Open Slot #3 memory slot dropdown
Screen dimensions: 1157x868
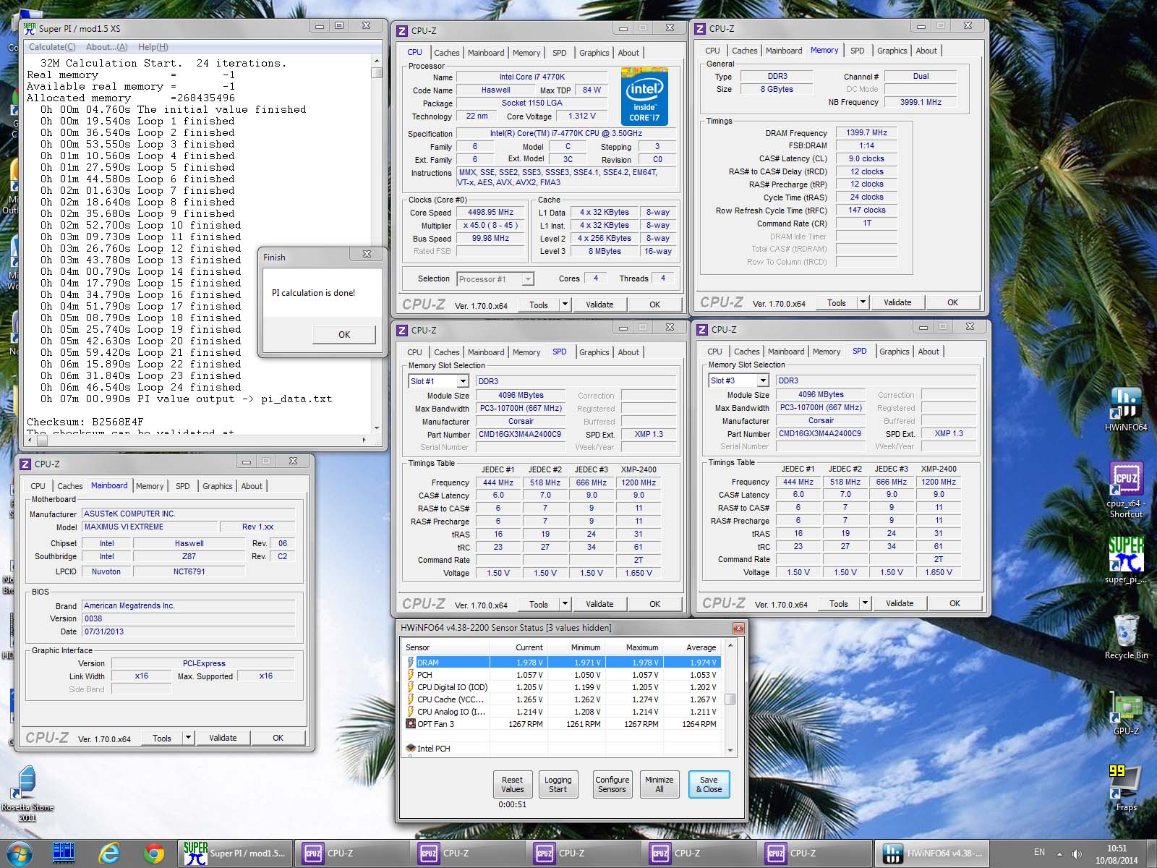tap(762, 380)
